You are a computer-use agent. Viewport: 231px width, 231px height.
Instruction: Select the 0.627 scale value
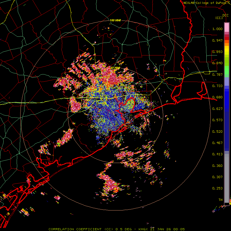click(x=217, y=109)
